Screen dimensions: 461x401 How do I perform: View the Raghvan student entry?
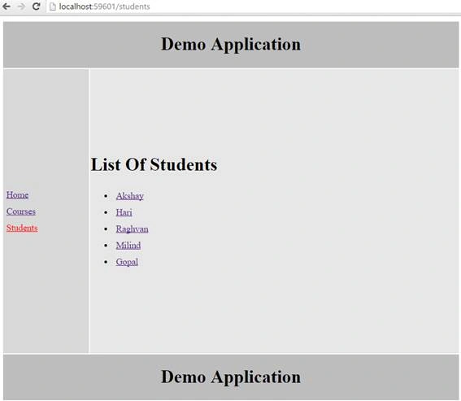(x=132, y=229)
